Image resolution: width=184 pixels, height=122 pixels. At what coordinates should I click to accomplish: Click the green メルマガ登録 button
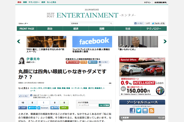(104, 105)
